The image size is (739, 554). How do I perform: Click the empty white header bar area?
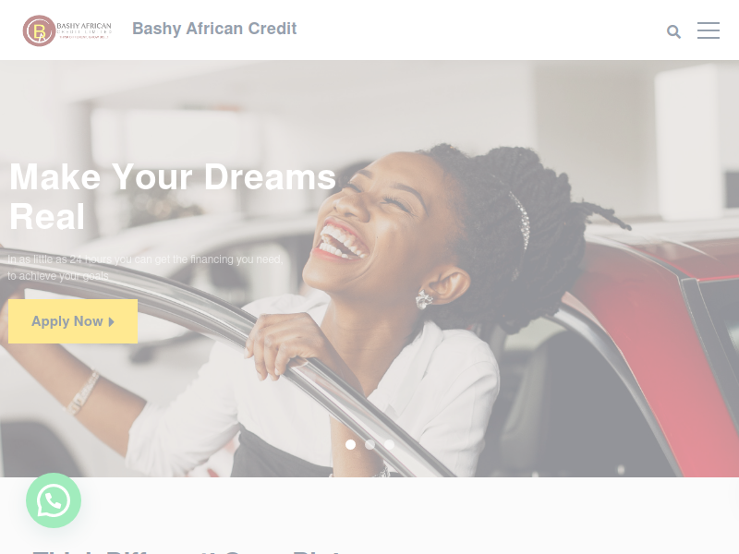[x=471, y=30]
